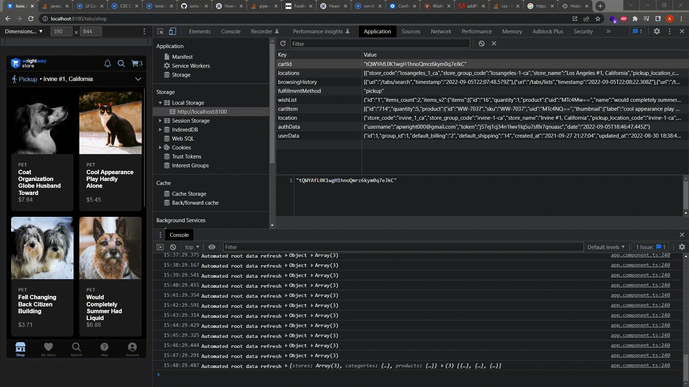Toggle the console sidebar
This screenshot has width=689, height=387.
click(160, 247)
